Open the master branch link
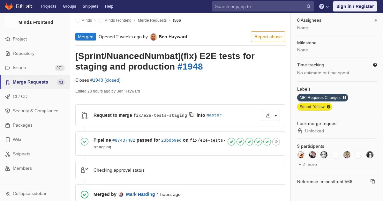The width and height of the screenshot is (383, 201). point(214,115)
